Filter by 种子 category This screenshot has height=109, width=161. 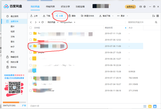pyautogui.click(x=13, y=47)
